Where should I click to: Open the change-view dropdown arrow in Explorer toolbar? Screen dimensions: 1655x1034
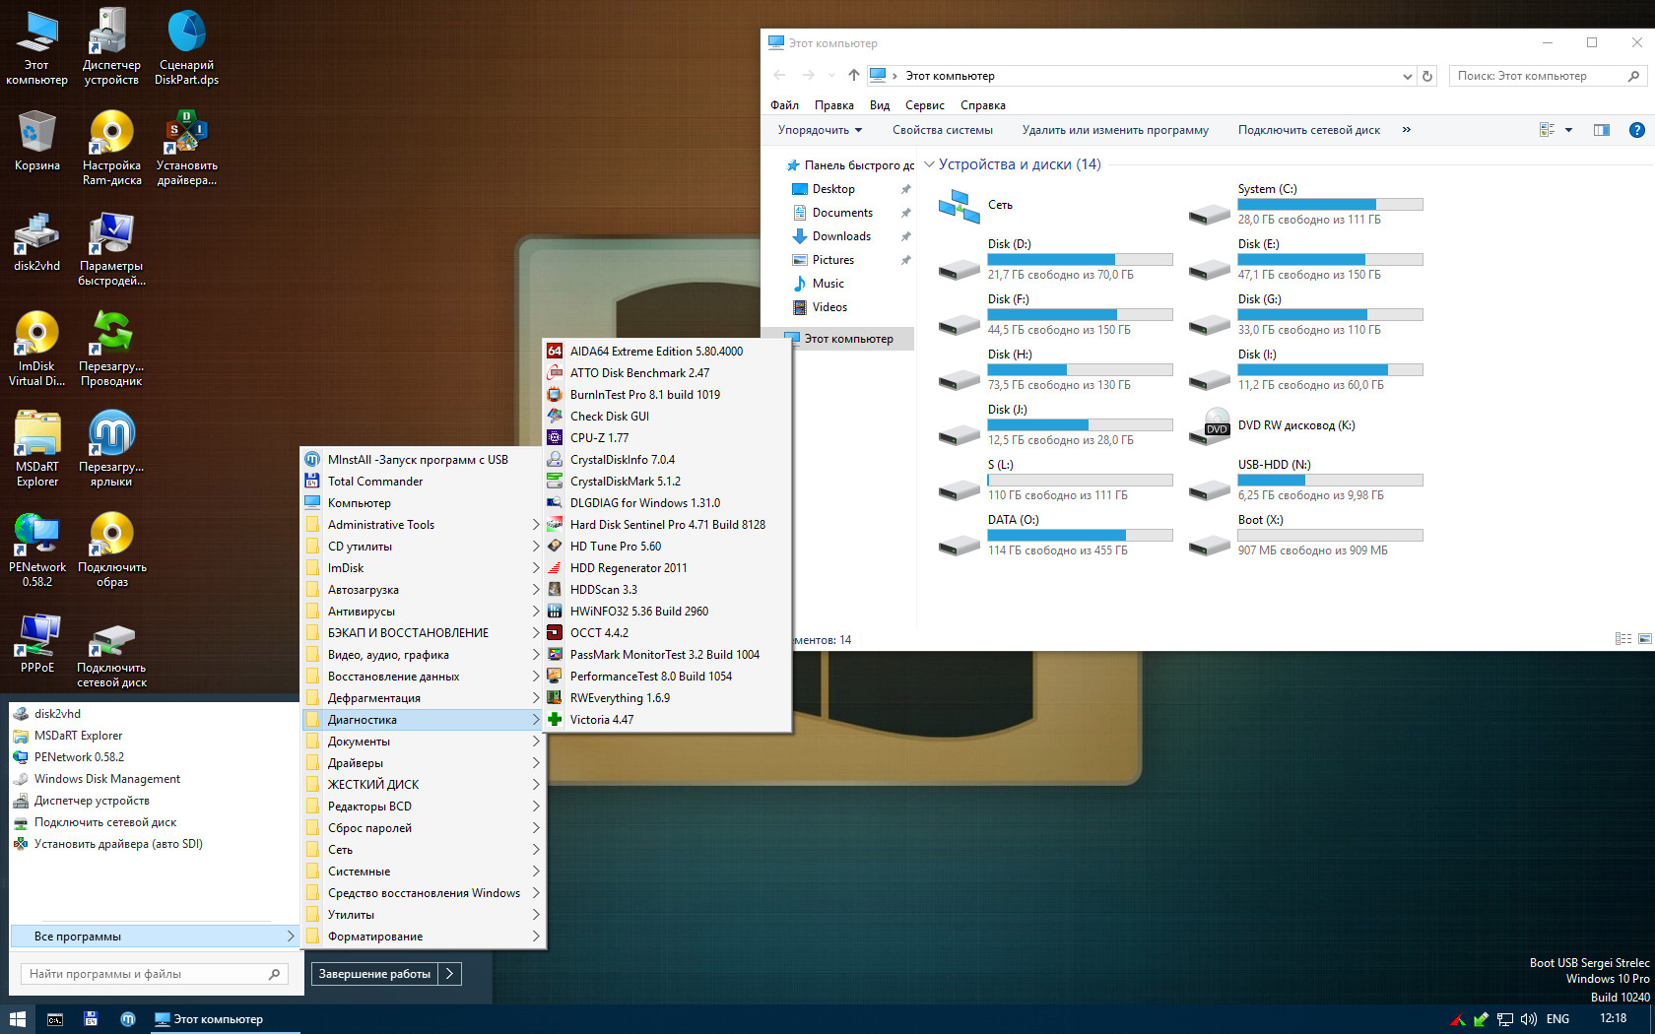point(1568,130)
